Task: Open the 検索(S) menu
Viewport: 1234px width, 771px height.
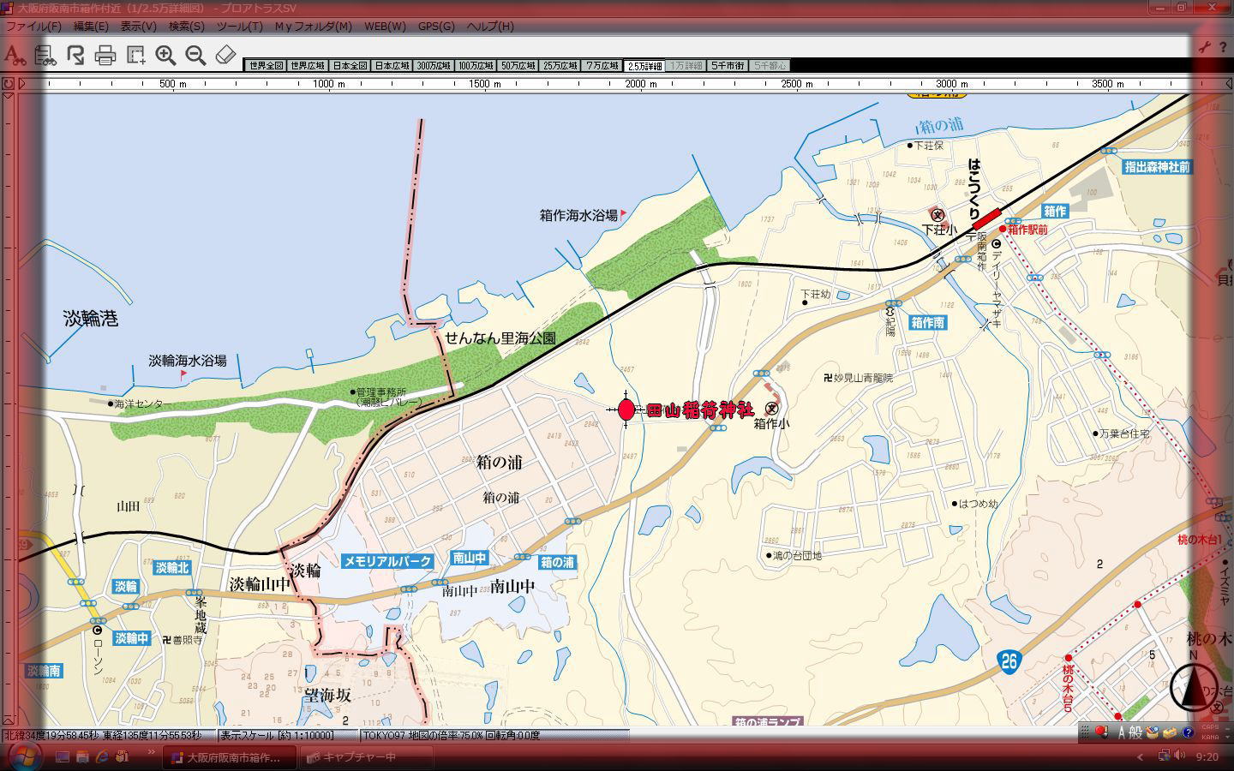Action: coord(186,27)
